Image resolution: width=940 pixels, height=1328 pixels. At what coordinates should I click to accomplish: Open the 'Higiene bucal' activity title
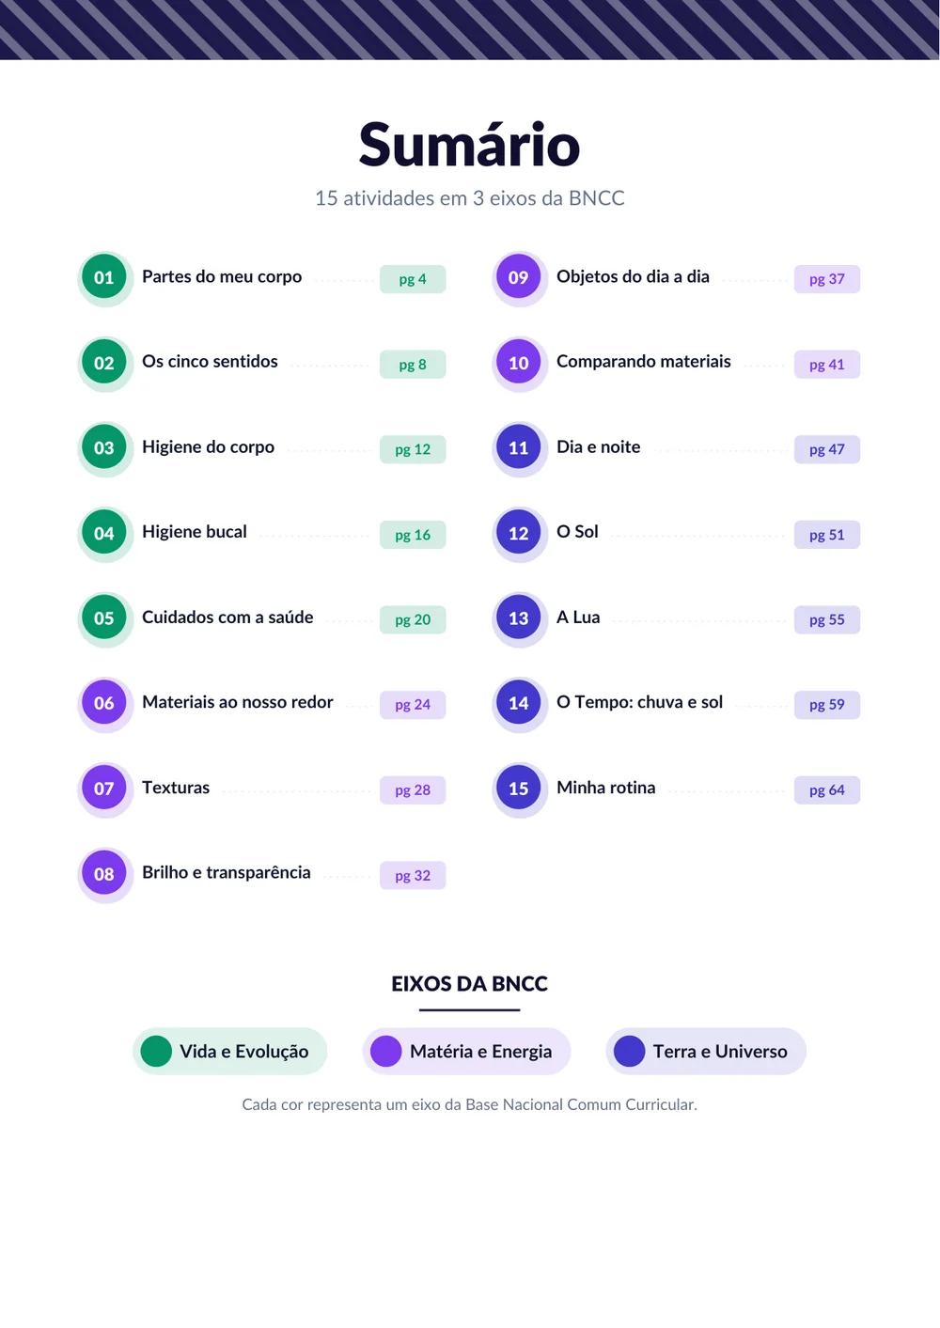[x=195, y=532]
